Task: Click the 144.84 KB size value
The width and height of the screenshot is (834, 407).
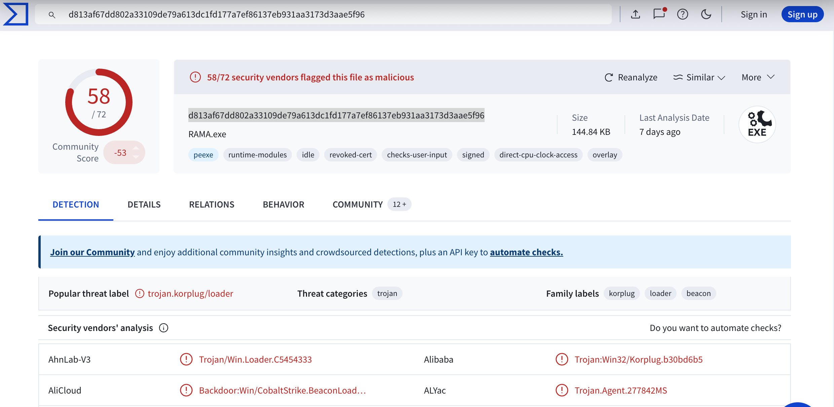Action: point(591,132)
